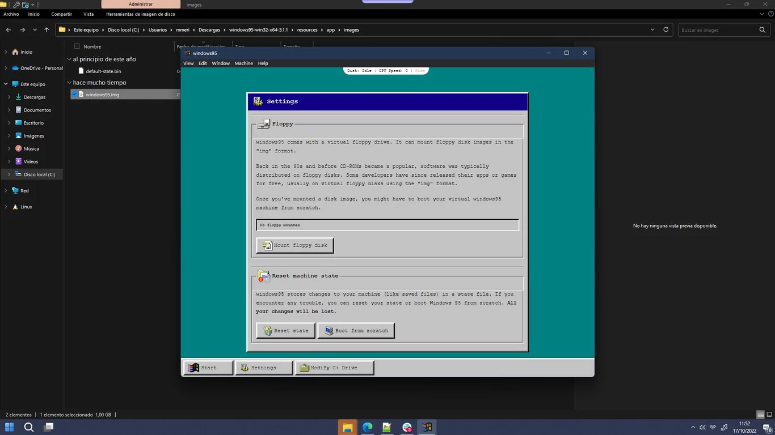Open Settings from the emulator bottom bar
Viewport: 775px width, 435px height.
pyautogui.click(x=264, y=368)
